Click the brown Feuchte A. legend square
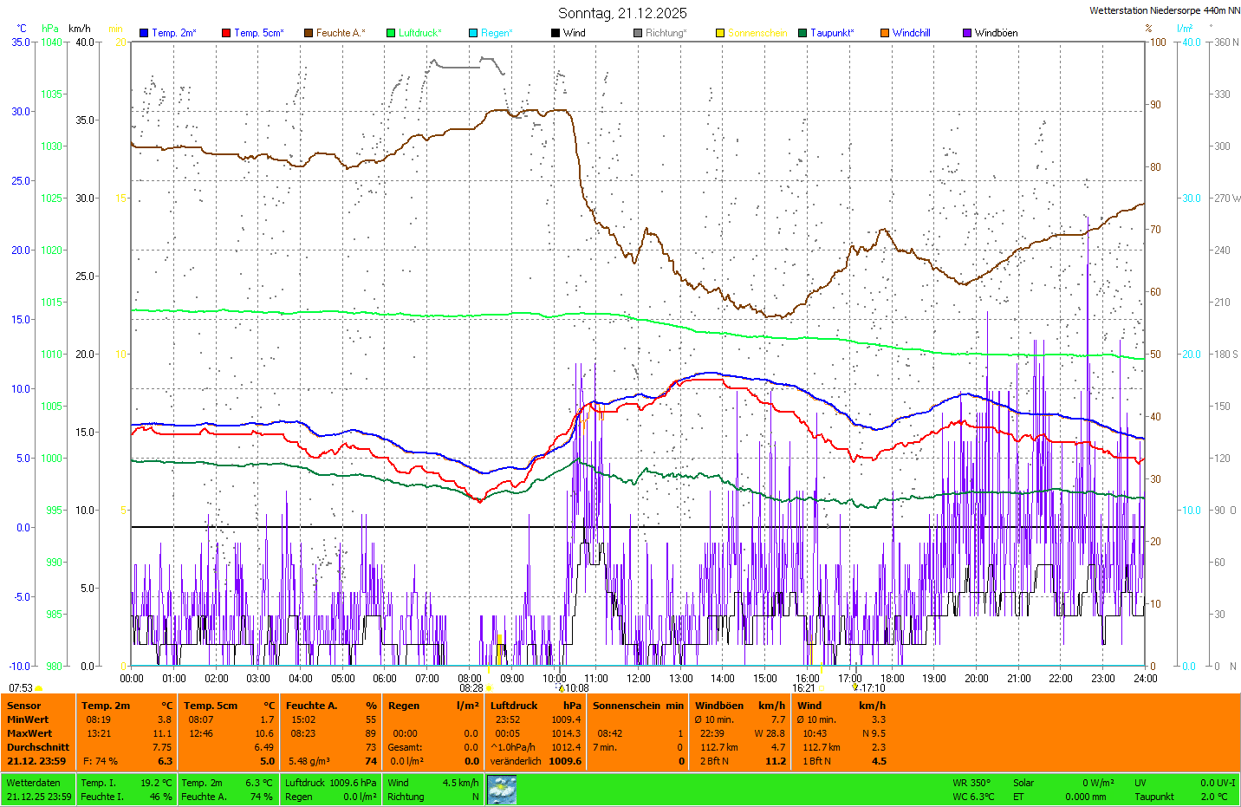 (x=309, y=33)
